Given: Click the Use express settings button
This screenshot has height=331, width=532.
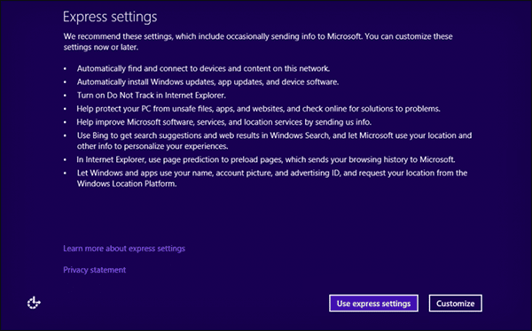Looking at the screenshot, I should [x=373, y=304].
